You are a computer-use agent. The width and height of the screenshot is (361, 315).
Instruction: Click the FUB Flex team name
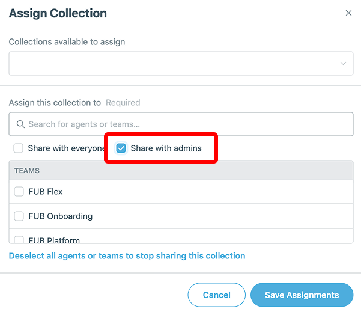click(x=46, y=192)
